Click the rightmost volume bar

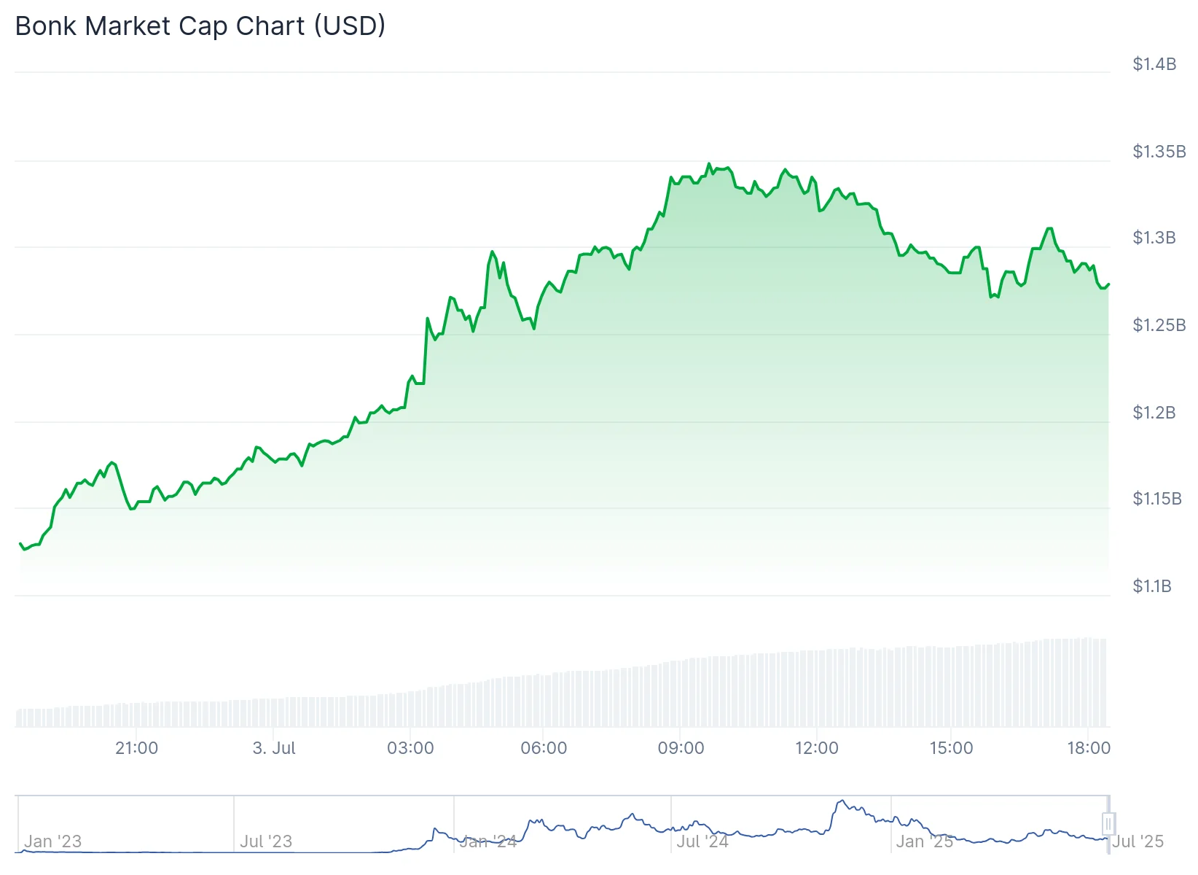1104,682
